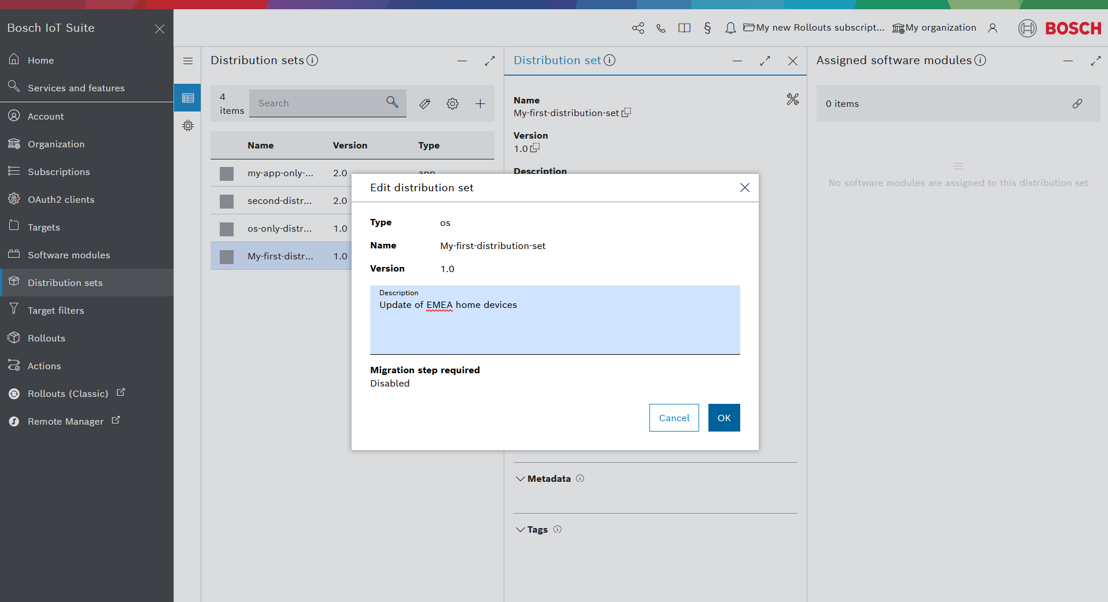Screen dimensions: 1108x602
Task: Open the user profile icon
Action: click(992, 28)
